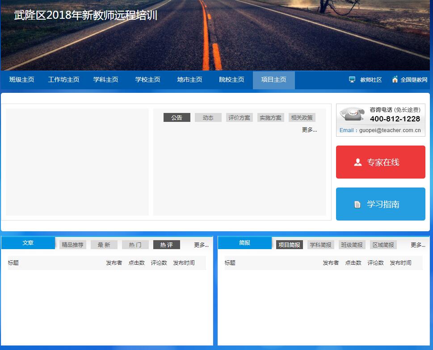Image resolution: width=433 pixels, height=350 pixels.
Task: Show the 相关政策 tab
Action: coord(302,117)
